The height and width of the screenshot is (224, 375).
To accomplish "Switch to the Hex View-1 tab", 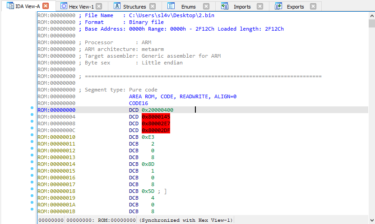I will pos(81,7).
